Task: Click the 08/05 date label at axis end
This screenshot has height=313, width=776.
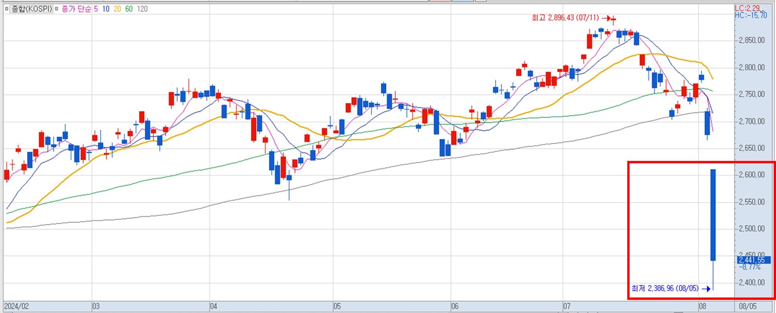Action: coord(748,306)
